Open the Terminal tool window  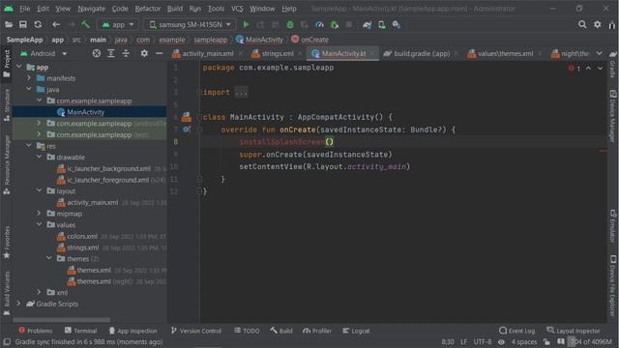[81, 331]
